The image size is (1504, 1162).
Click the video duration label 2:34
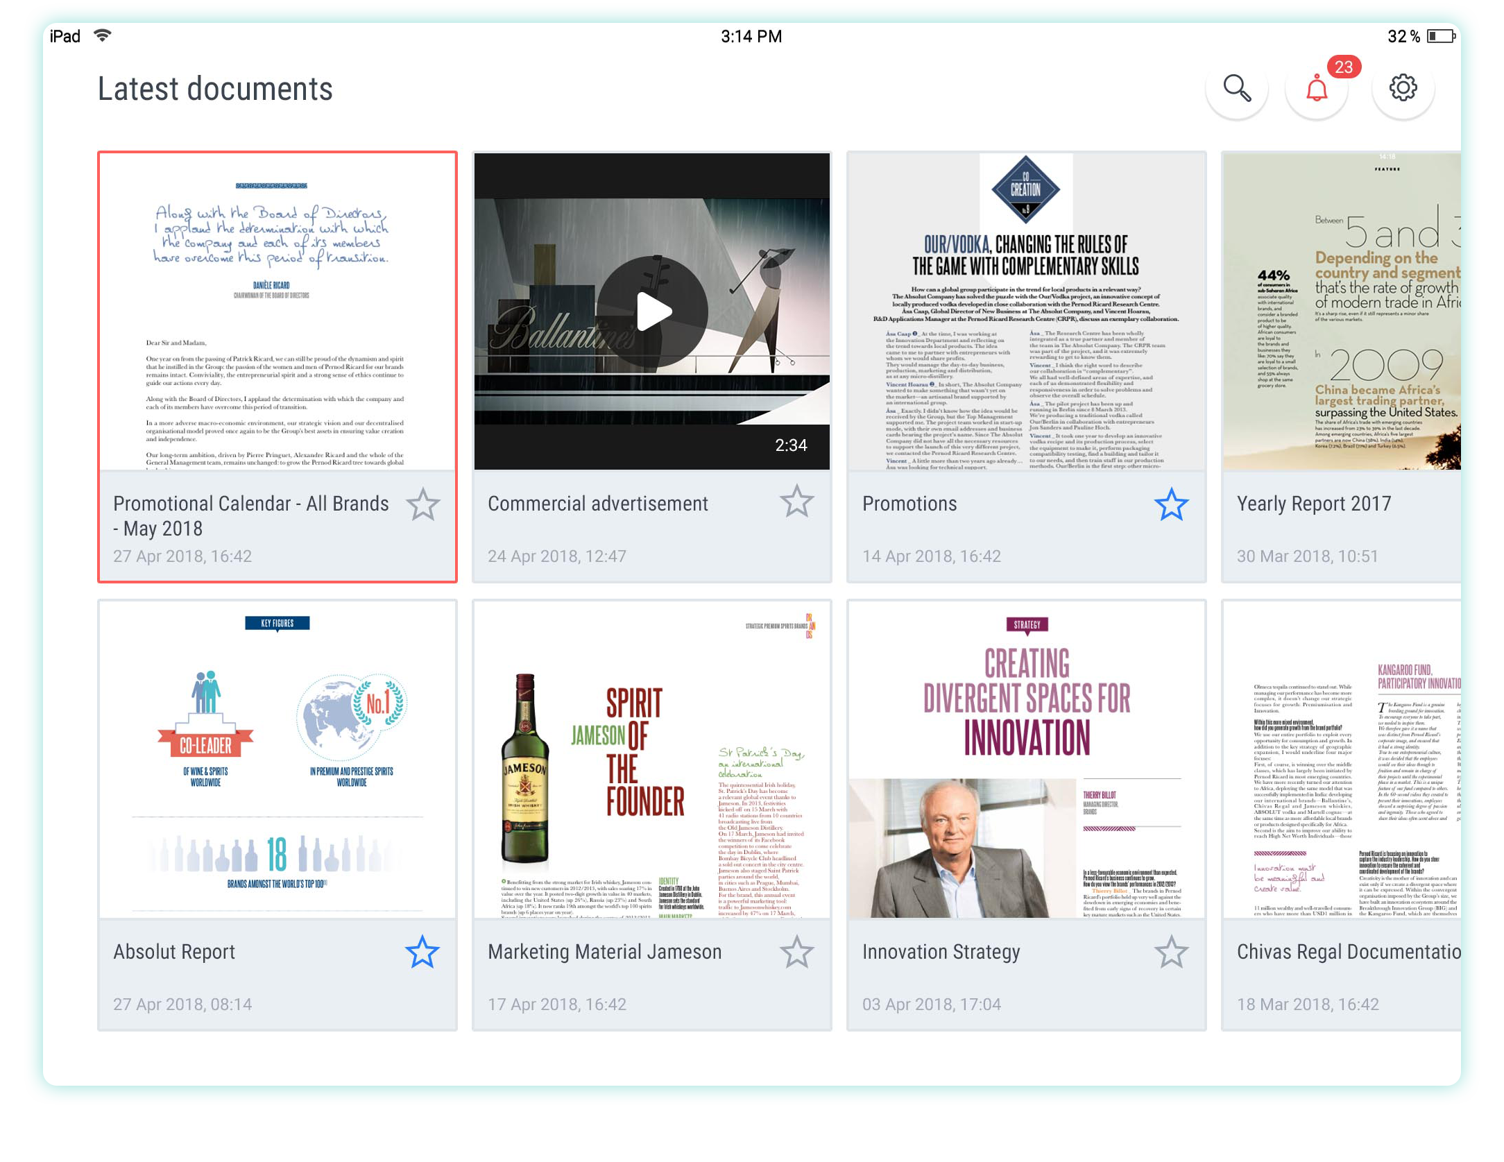(x=791, y=445)
